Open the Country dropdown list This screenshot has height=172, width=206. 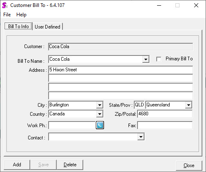click(x=100, y=114)
